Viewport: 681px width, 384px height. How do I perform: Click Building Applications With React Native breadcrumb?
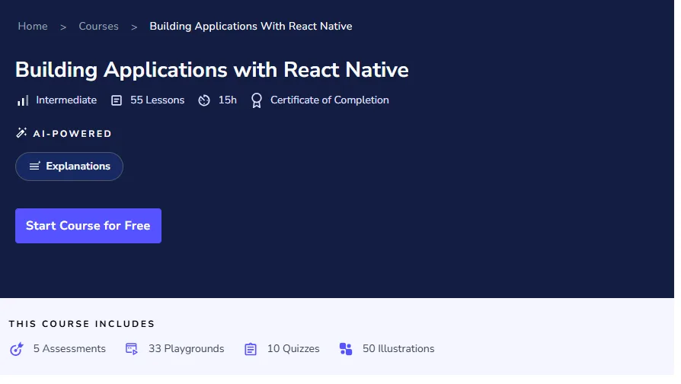251,27
